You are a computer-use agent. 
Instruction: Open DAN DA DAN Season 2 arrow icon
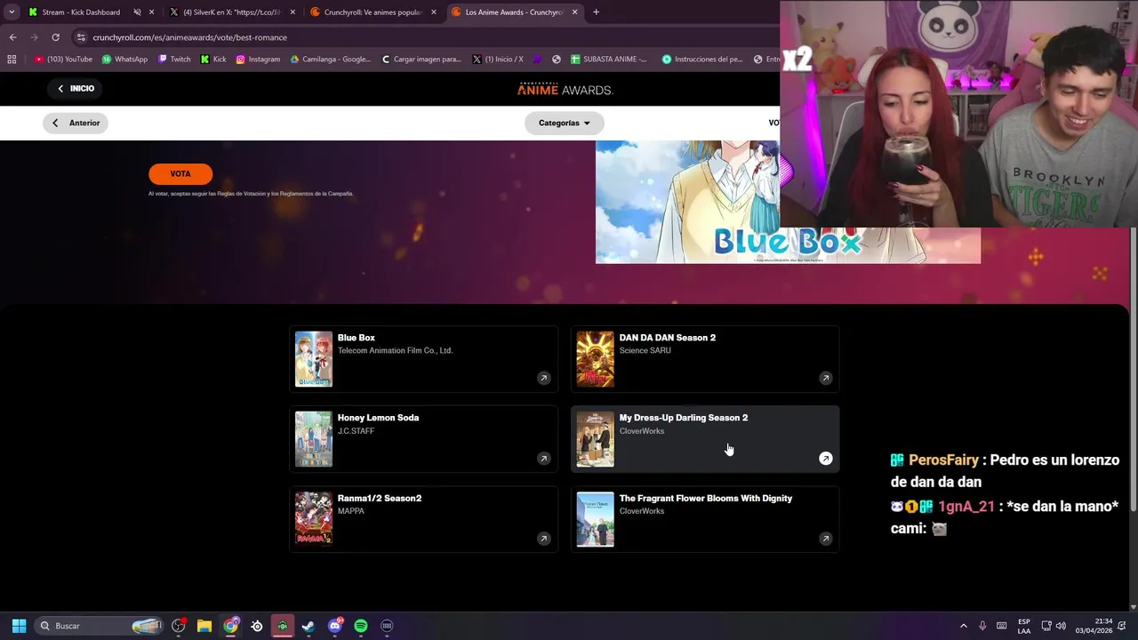point(825,378)
